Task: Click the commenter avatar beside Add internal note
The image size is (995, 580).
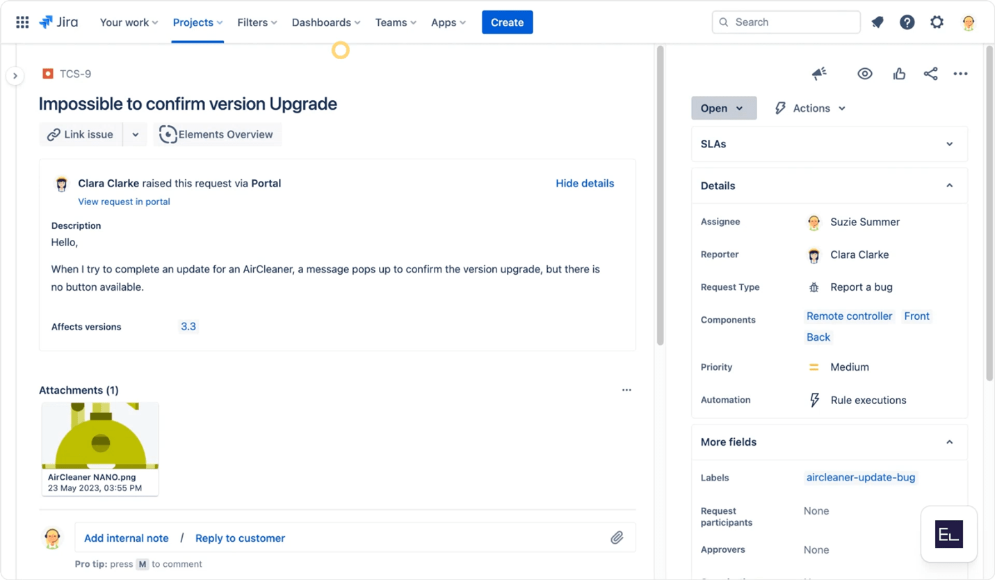Action: point(52,538)
